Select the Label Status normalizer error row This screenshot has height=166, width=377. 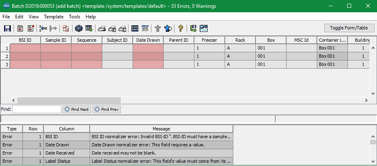coord(117,161)
